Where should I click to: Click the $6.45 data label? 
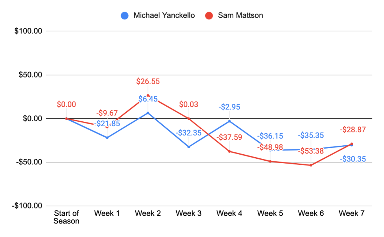148,99
